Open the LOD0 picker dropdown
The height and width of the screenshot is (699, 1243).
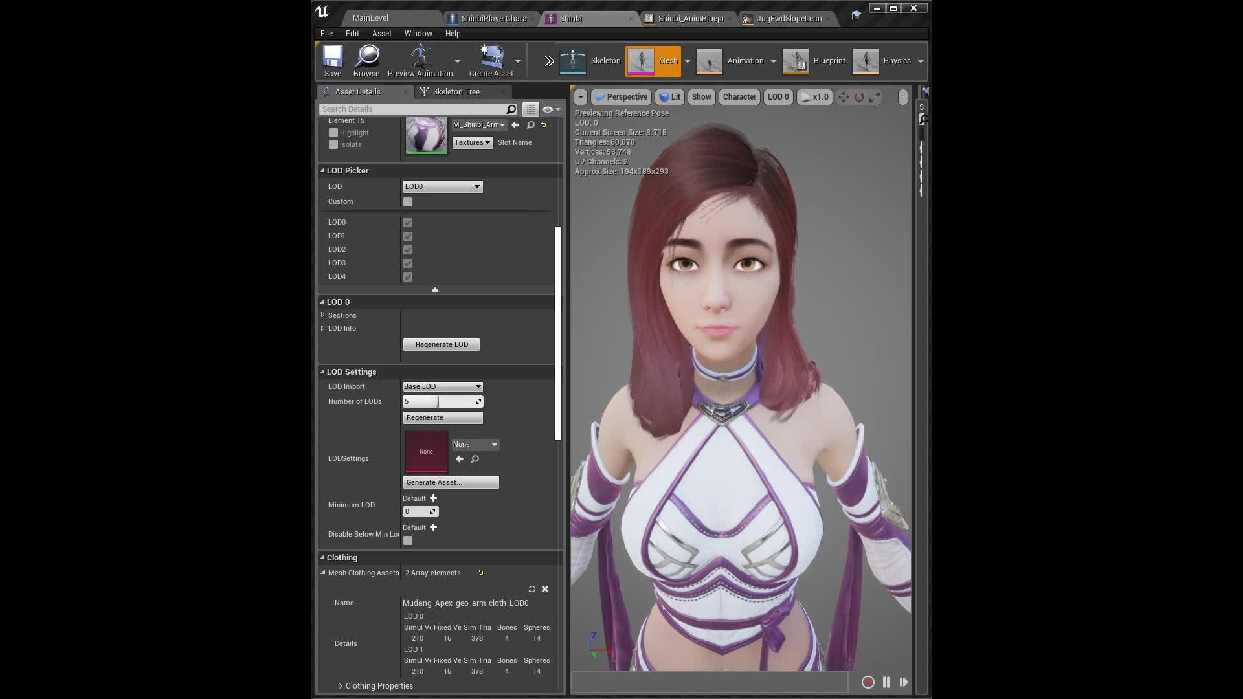point(443,186)
